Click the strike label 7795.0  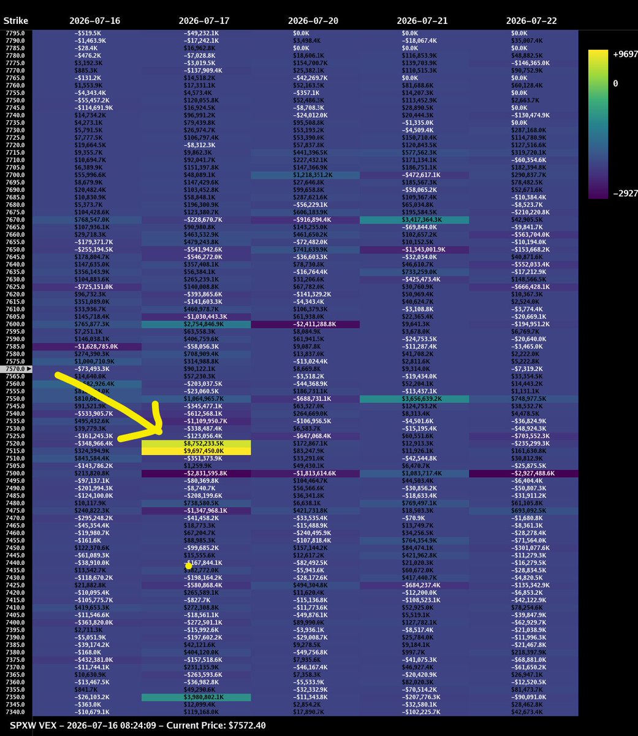click(x=15, y=33)
